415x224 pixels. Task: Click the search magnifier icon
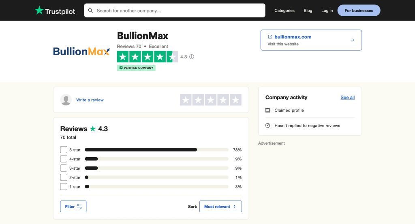90,11
